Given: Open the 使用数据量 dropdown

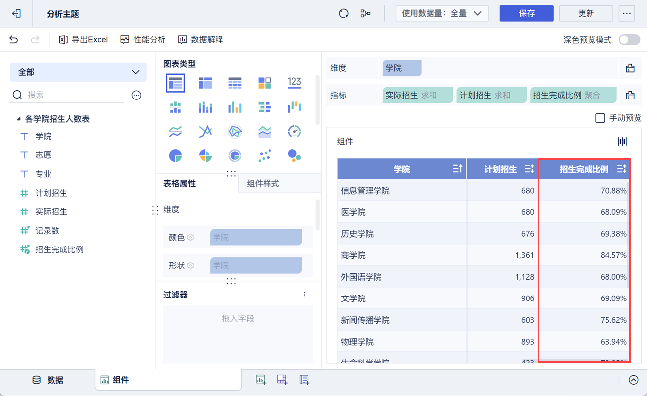Looking at the screenshot, I should [x=442, y=14].
